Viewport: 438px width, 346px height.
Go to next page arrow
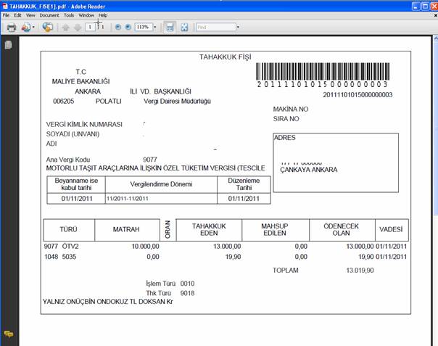[x=76, y=28]
